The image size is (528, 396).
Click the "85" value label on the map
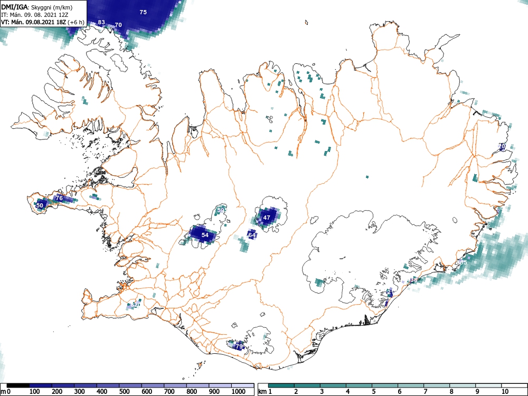(x=464, y=262)
